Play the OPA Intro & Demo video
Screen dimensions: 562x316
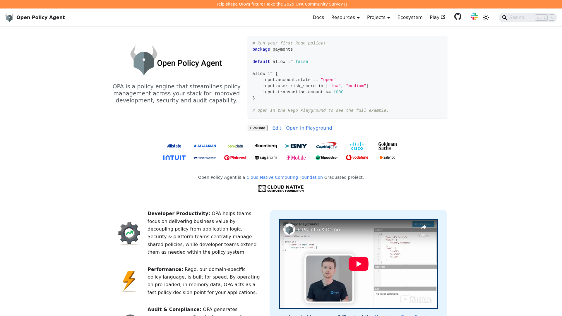pyautogui.click(x=359, y=264)
